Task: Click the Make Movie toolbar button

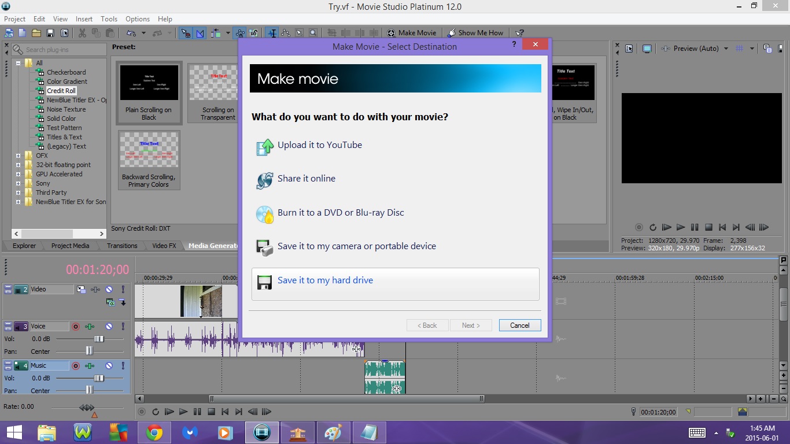Action: [412, 33]
